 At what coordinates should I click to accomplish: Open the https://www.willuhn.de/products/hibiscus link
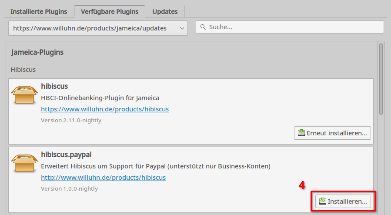click(105, 109)
